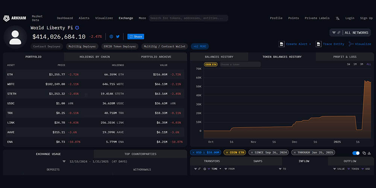
Task: Open the TIME sort dropdown arrow
Action: pyautogui.click(x=220, y=169)
